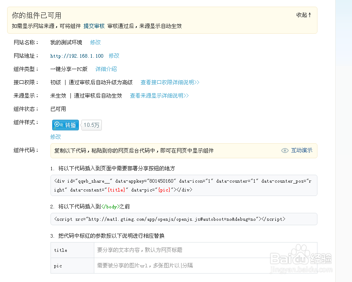Image resolution: width=352 pixels, height=282 pixels.
Task: Open the http://192.168.1.100 link
Action: [77, 56]
